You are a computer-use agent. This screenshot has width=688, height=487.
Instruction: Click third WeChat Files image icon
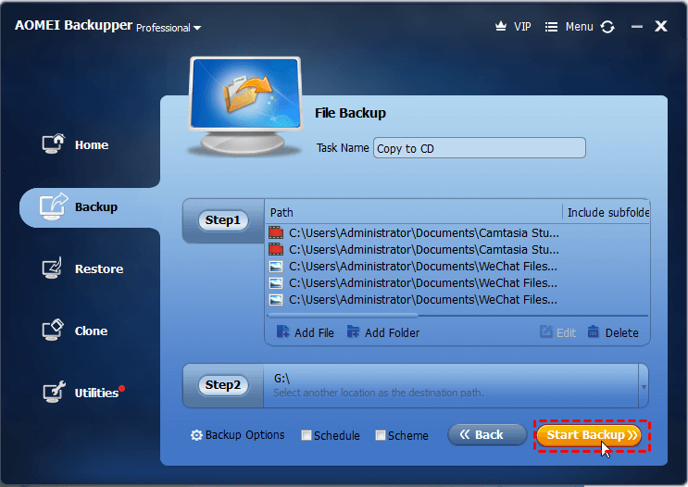pos(276,300)
